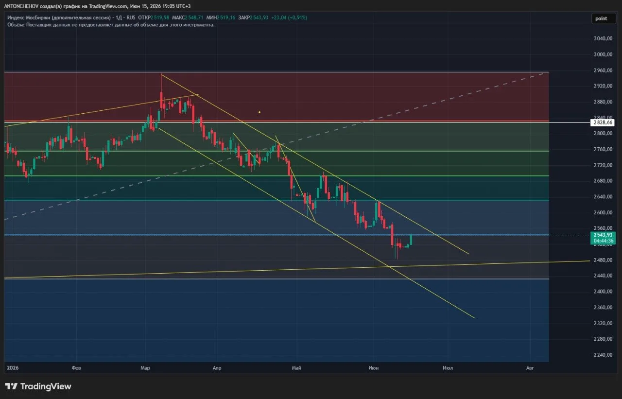
Task: Click the 2320,00 price scale label
Action: point(604,323)
